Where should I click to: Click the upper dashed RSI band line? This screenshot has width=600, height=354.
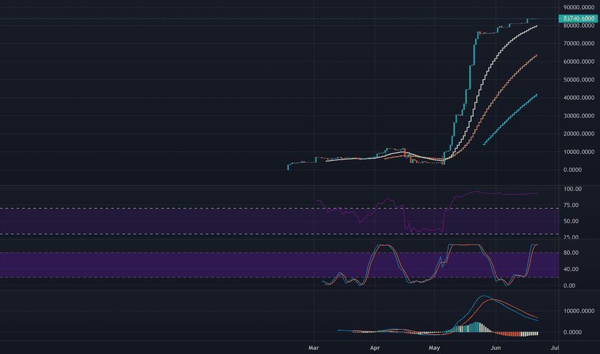point(279,208)
